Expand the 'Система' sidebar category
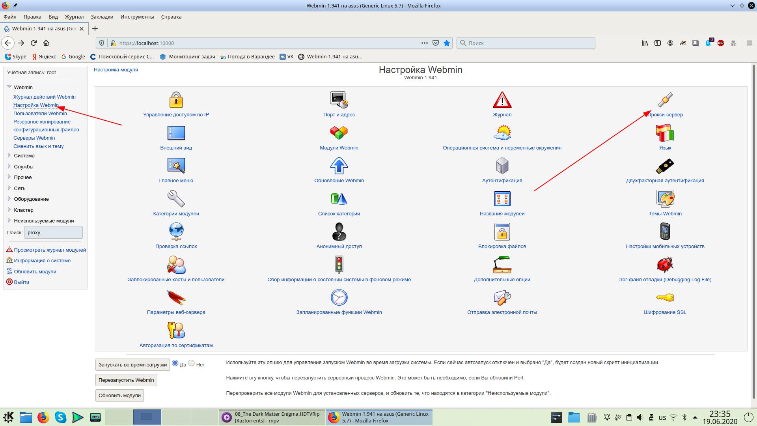This screenshot has height=426, width=757. (24, 155)
